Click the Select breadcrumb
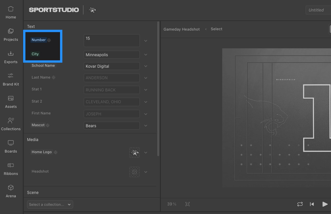 pyautogui.click(x=216, y=29)
